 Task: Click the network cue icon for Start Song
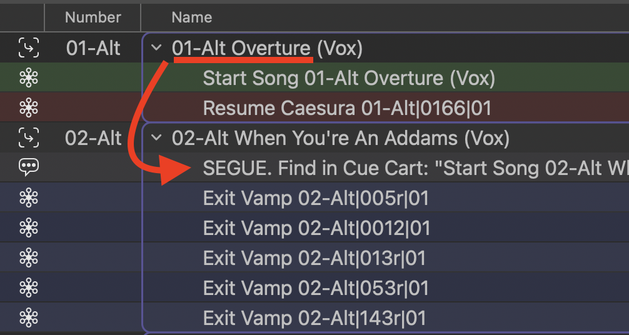(29, 78)
